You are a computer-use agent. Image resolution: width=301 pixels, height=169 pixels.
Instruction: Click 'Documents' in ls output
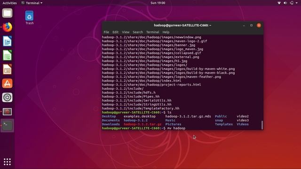[x=111, y=120]
